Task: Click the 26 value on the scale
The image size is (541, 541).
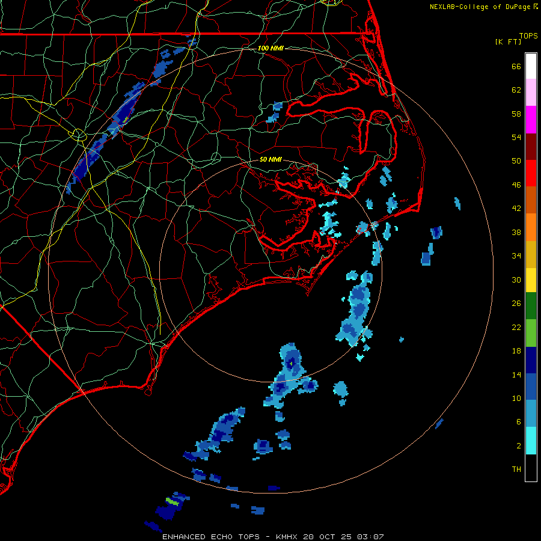Action: 516,304
